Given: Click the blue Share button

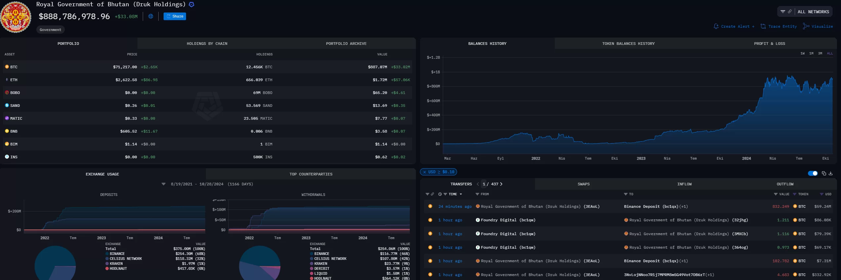Looking at the screenshot, I should coord(174,16).
